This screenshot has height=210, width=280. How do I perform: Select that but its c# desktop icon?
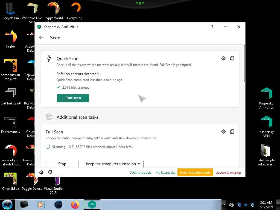pyautogui.click(x=11, y=97)
